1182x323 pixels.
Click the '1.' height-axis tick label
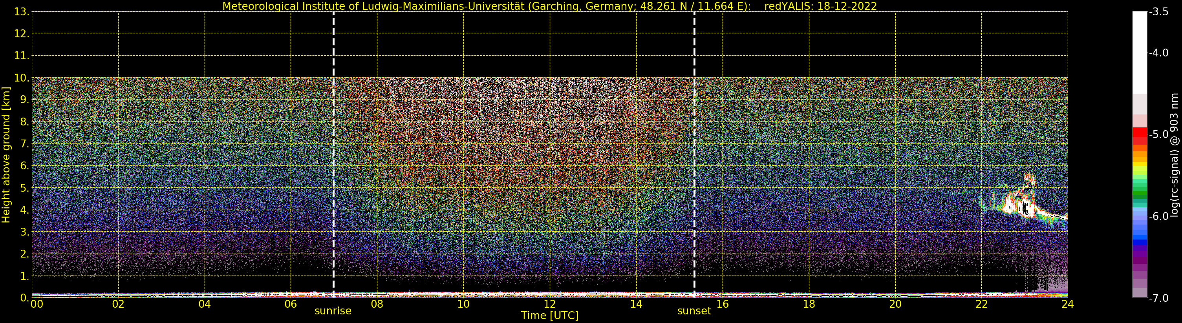pyautogui.click(x=24, y=276)
